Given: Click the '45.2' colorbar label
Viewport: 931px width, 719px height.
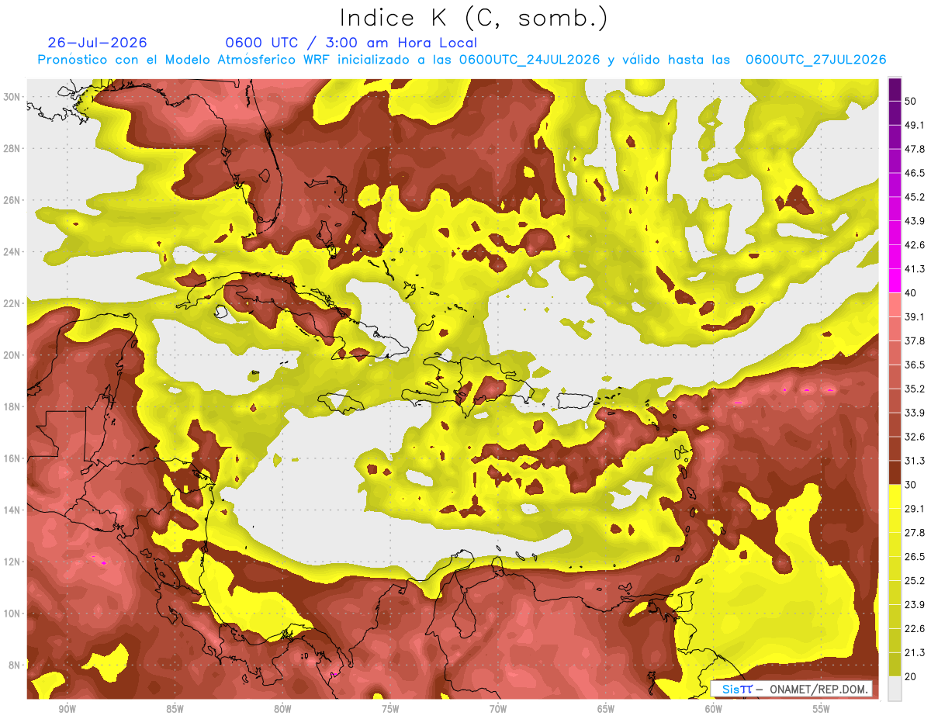Looking at the screenshot, I should [915, 198].
